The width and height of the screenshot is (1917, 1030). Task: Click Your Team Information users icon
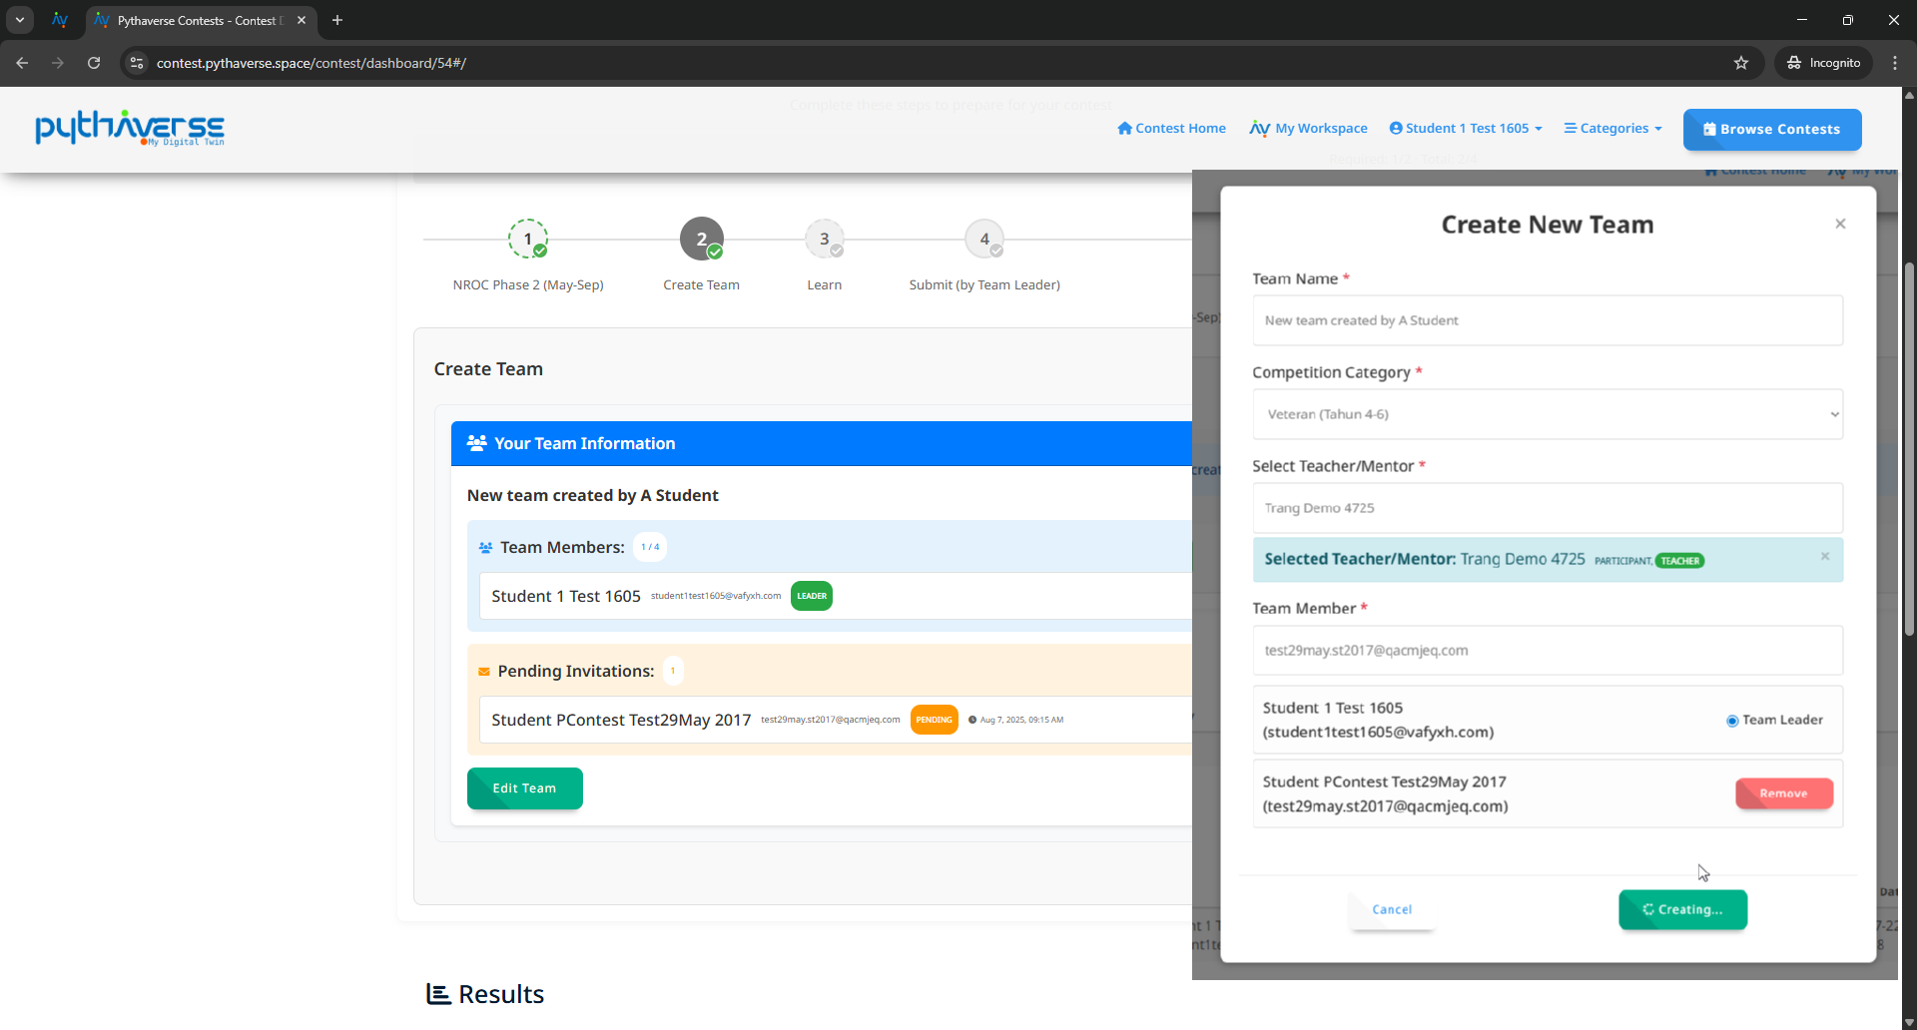(x=477, y=443)
